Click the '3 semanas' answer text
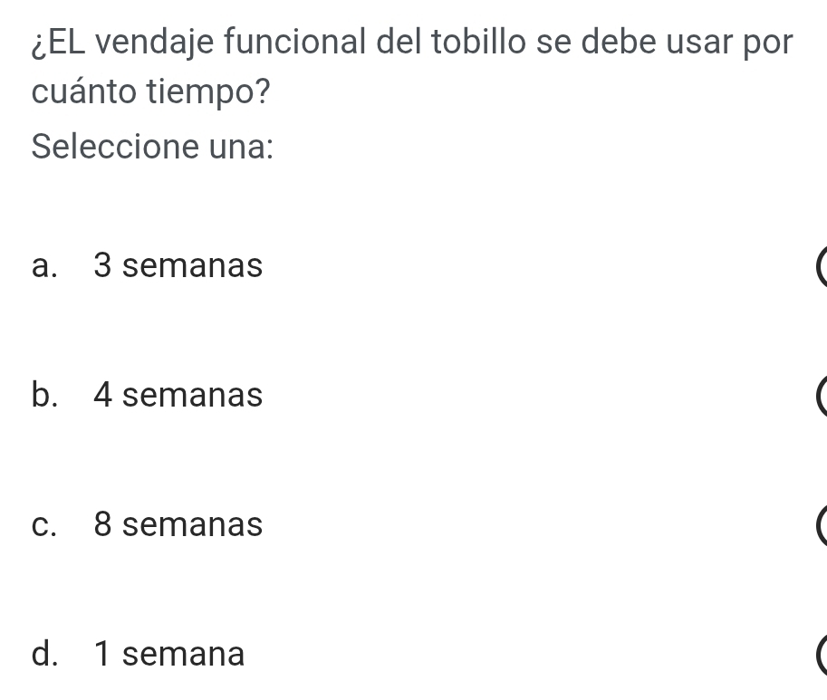 coord(178,265)
